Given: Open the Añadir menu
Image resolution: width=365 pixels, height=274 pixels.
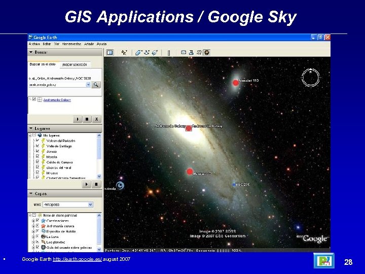Looking at the screenshot, I should click(89, 44).
